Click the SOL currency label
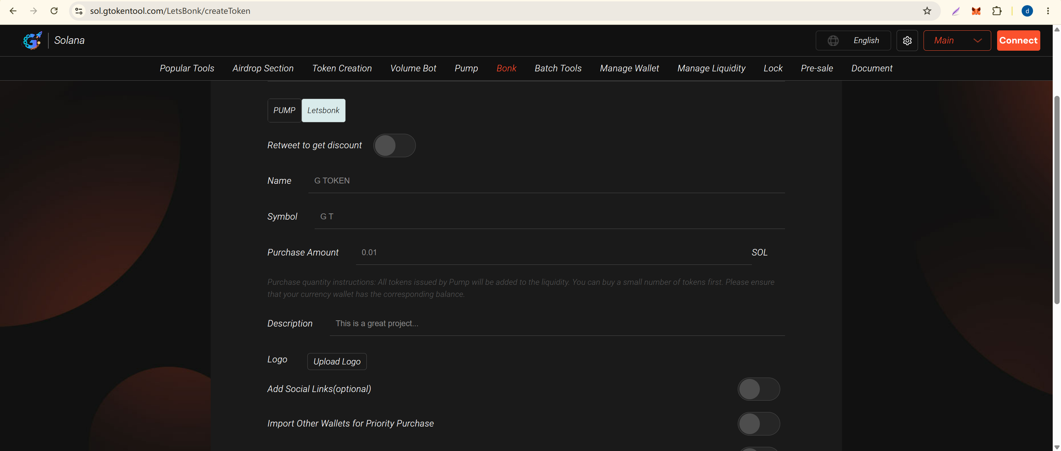Viewport: 1061px width, 451px height. [759, 252]
